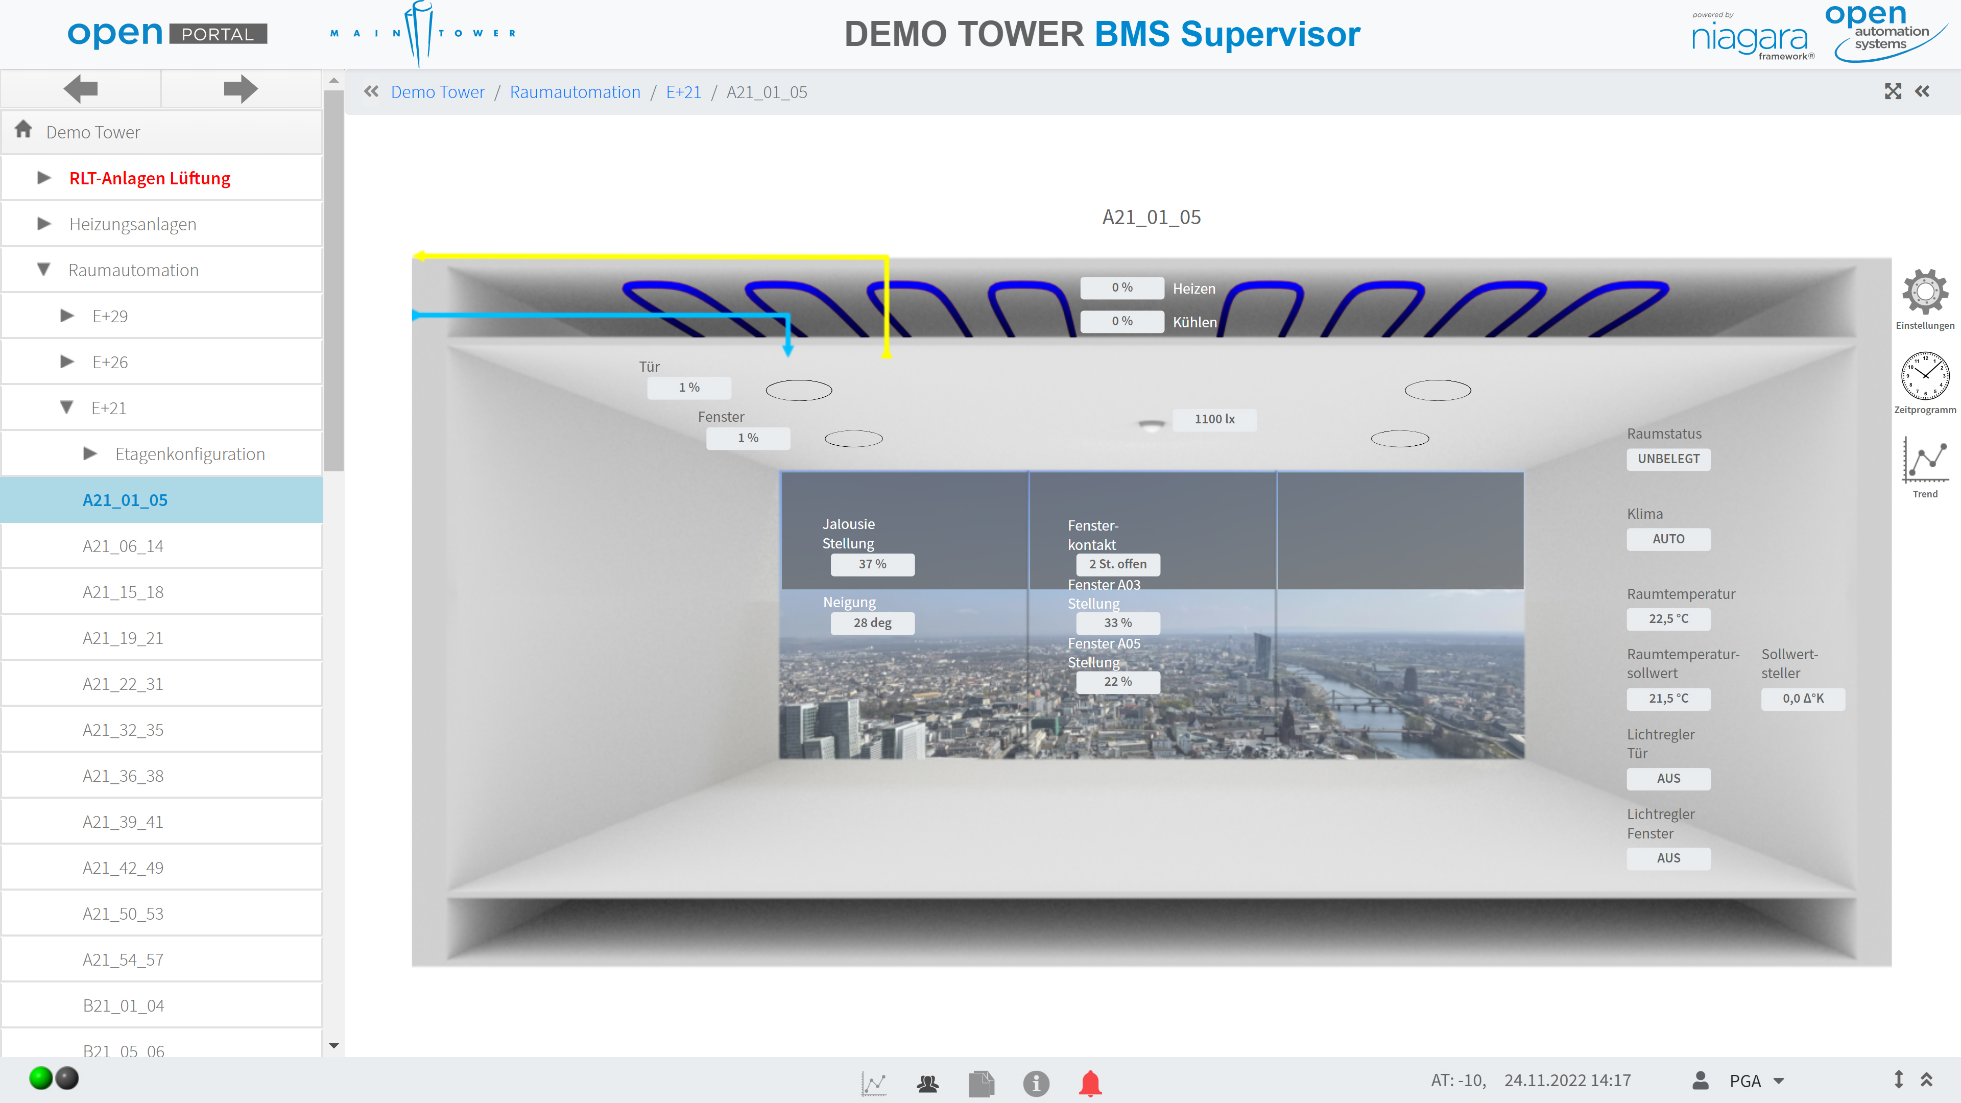Image resolution: width=1961 pixels, height=1103 pixels.
Task: Click the users group icon in footer
Action: tap(927, 1082)
